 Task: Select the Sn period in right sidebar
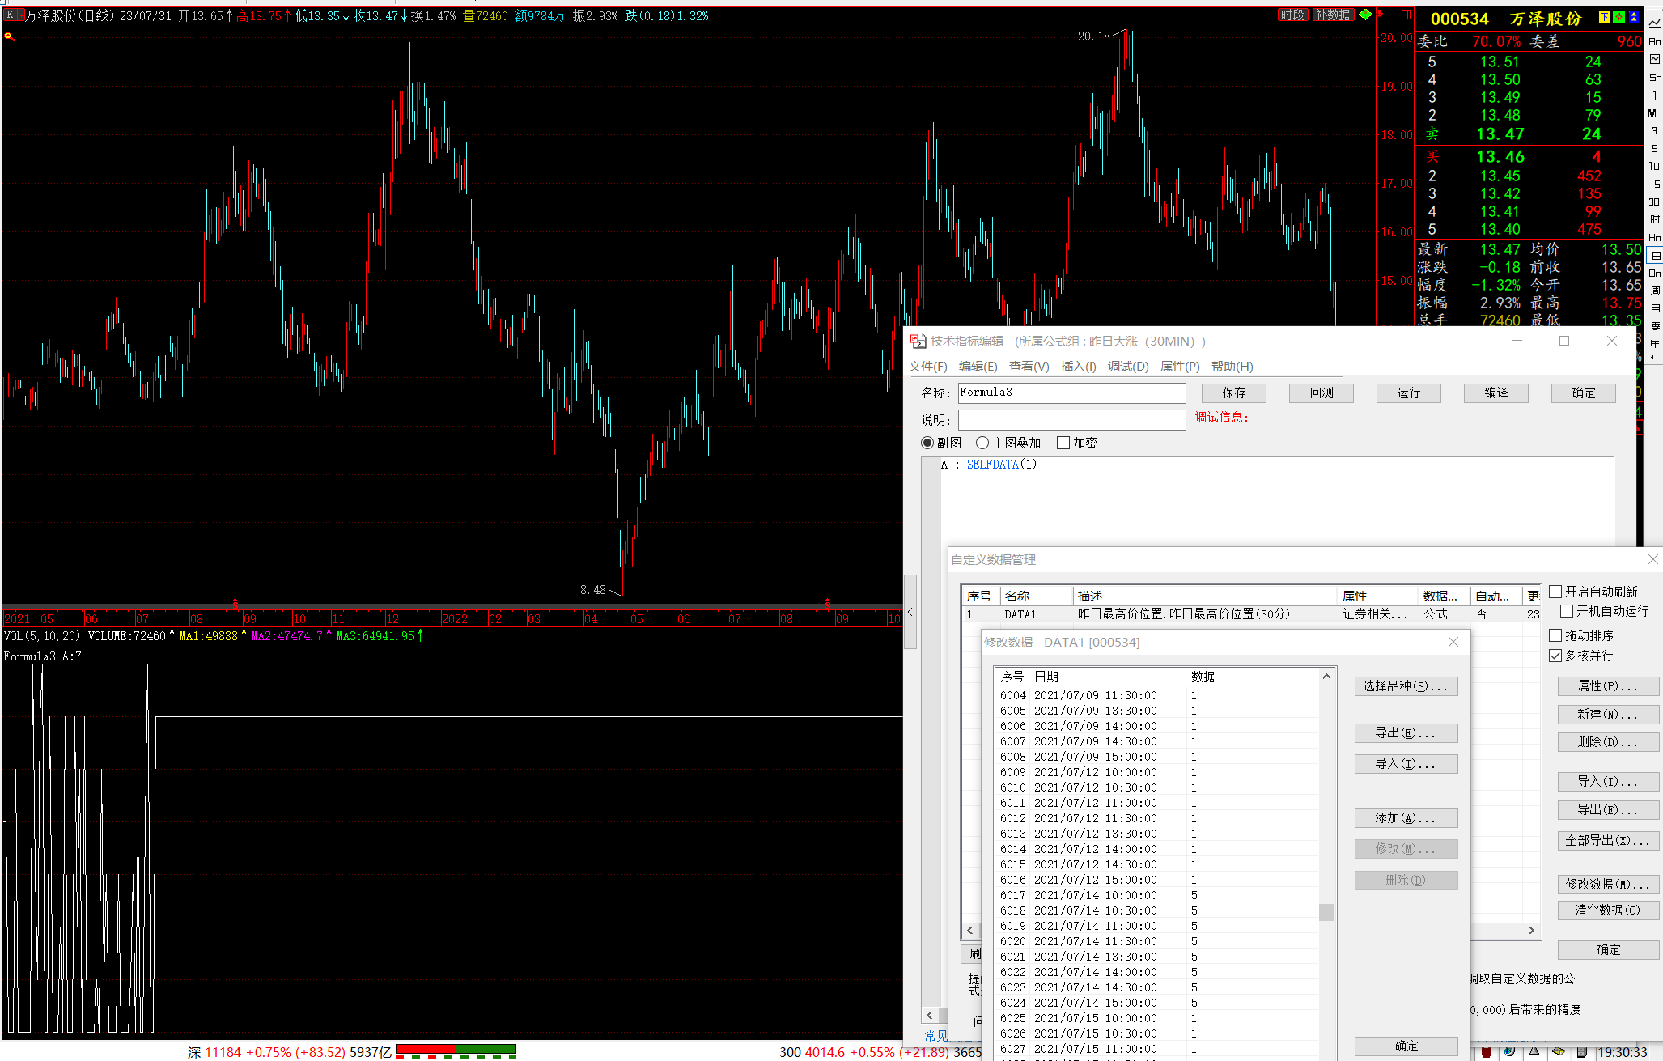click(x=1655, y=77)
